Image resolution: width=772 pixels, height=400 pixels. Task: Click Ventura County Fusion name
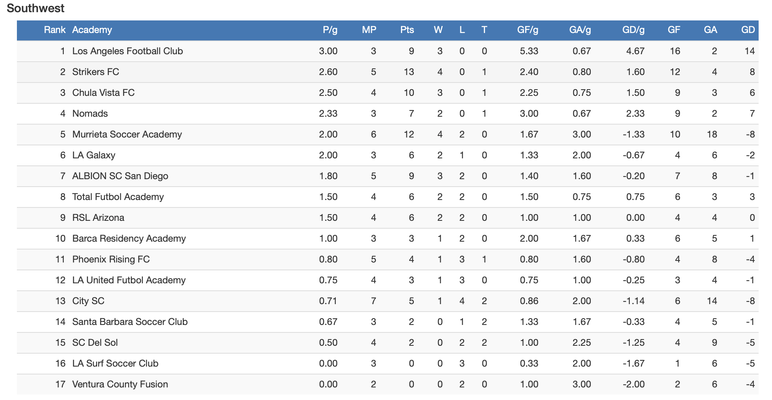[x=120, y=384]
